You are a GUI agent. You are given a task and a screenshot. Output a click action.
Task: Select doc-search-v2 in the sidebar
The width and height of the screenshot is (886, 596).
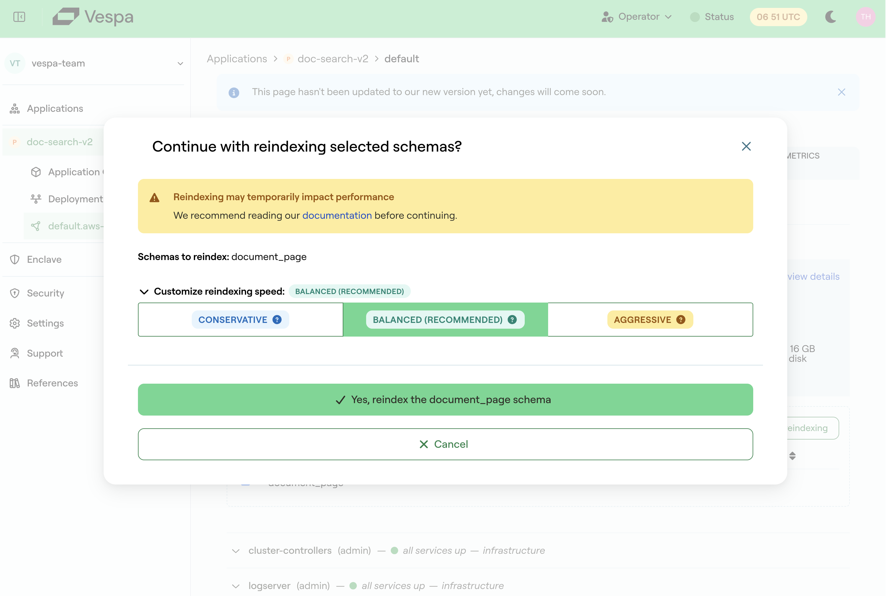click(53, 142)
